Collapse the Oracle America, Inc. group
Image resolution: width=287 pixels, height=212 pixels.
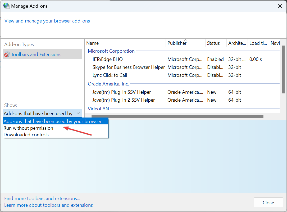point(108,84)
